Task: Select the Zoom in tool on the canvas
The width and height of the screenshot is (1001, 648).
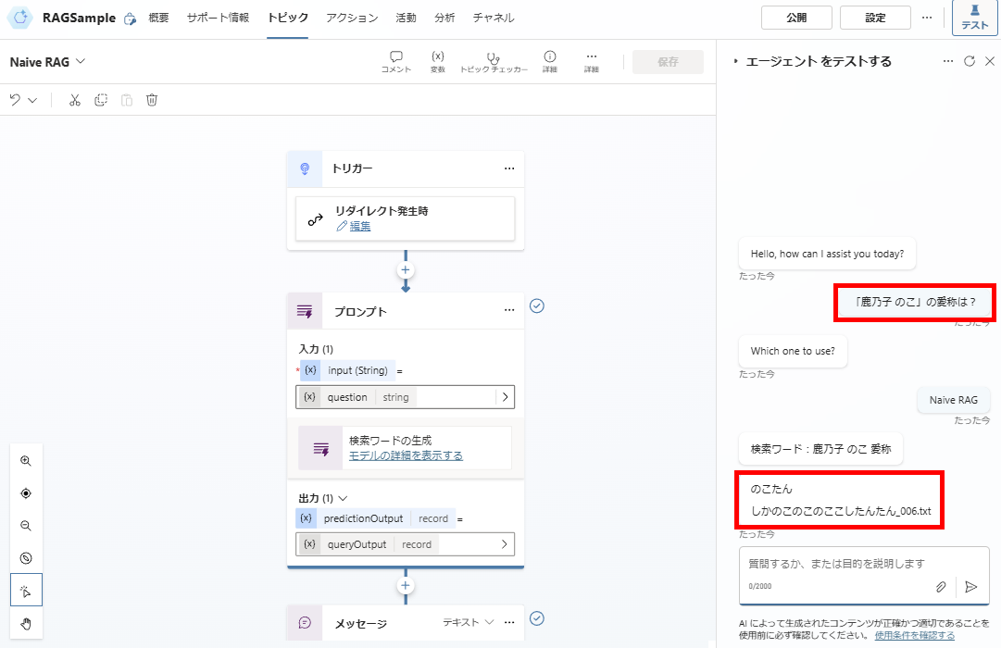Action: [x=26, y=460]
